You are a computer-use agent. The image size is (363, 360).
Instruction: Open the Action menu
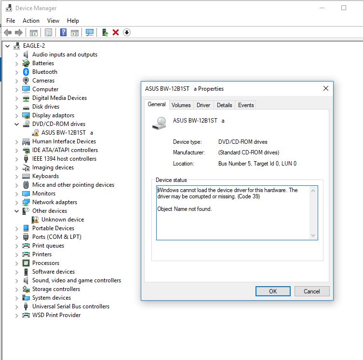[x=31, y=21]
